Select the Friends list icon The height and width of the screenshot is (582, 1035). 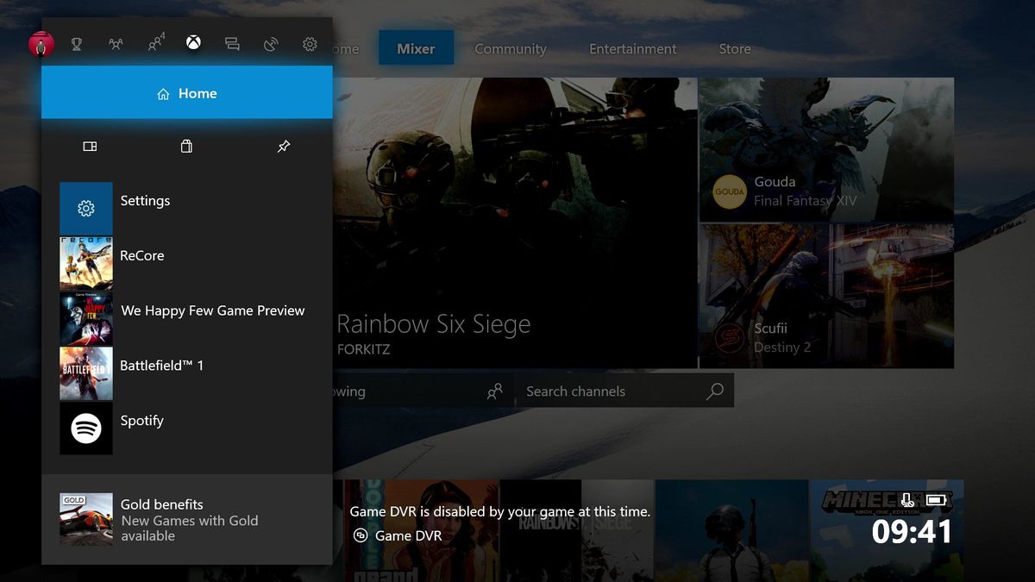coord(116,43)
